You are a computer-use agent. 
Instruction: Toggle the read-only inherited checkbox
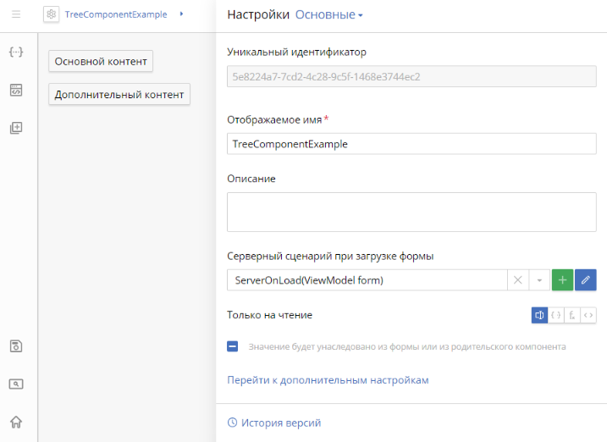coord(233,346)
